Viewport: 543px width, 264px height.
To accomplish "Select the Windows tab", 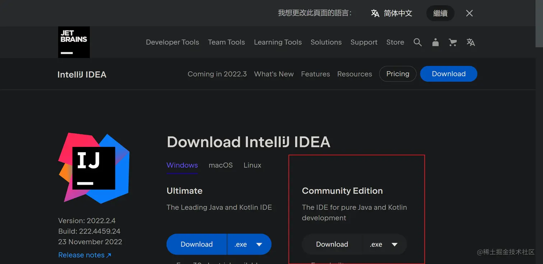I will [x=182, y=165].
